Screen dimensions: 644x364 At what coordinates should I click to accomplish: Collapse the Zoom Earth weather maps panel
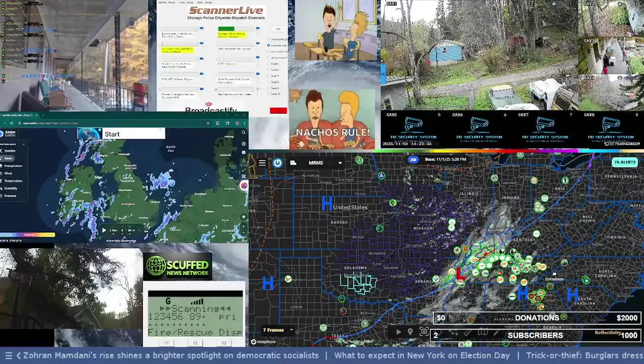point(23,144)
